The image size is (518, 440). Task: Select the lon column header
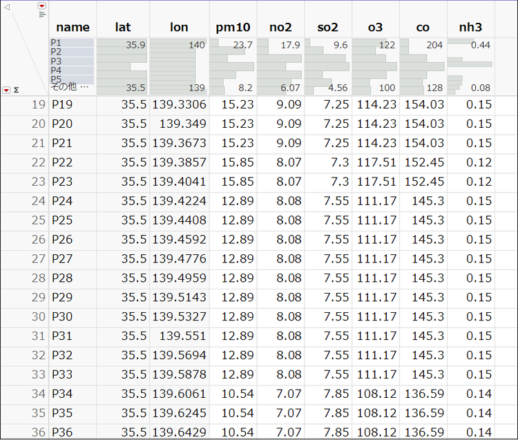click(x=179, y=27)
